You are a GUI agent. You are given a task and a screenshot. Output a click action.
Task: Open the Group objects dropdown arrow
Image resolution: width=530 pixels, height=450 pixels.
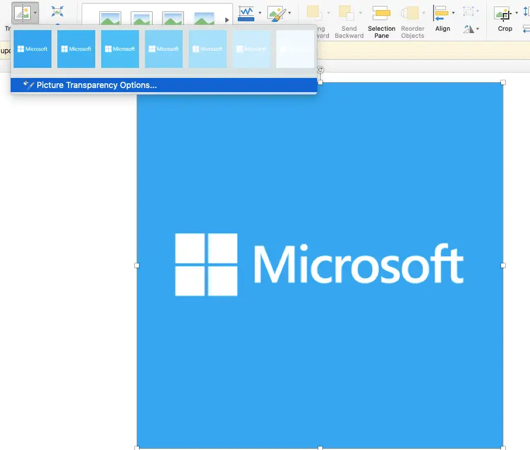pos(477,11)
